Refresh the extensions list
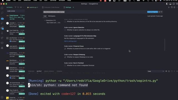Viewport: 178px width, 100px height. 18,7
